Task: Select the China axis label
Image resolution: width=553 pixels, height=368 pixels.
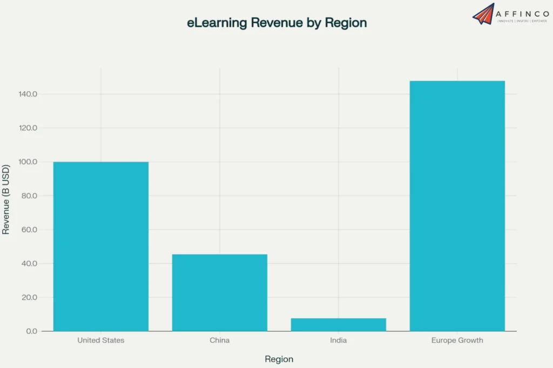Action: [x=219, y=340]
